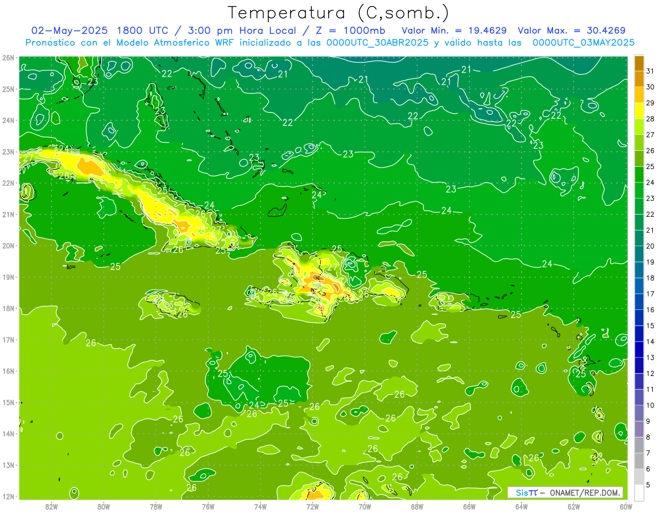Click the 70W longitude axis label
The width and height of the screenshot is (665, 514).
pyautogui.click(x=365, y=506)
